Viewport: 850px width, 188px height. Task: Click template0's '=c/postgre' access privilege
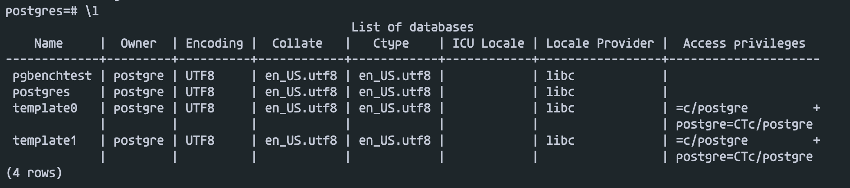pos(712,108)
